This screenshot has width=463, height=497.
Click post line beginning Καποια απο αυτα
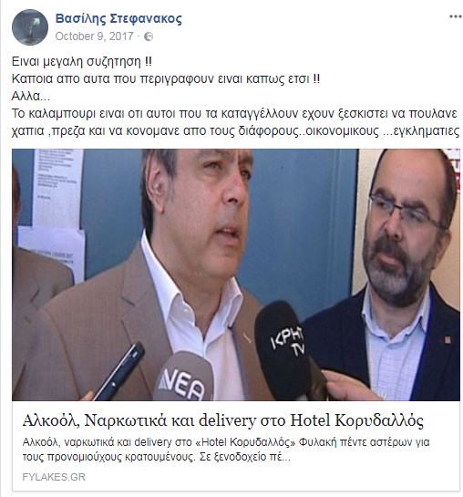(x=166, y=79)
